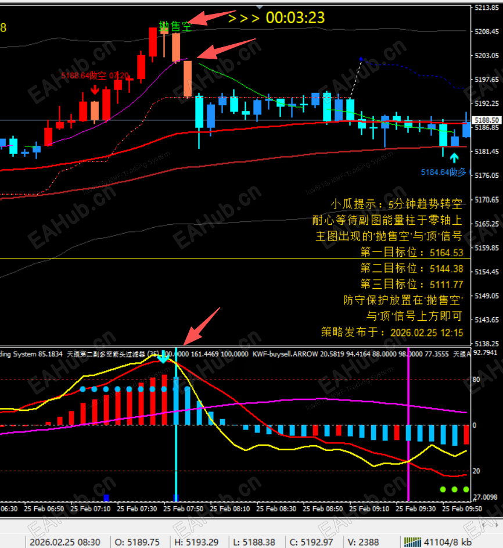Click the blue square marker below the cyan vertical line
Image resolution: width=503 pixels, height=548 pixels.
pyautogui.click(x=176, y=497)
